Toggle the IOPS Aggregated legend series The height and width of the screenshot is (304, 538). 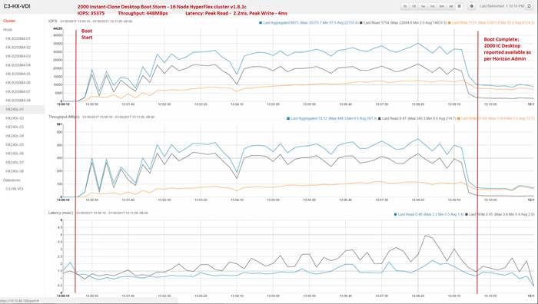point(309,22)
